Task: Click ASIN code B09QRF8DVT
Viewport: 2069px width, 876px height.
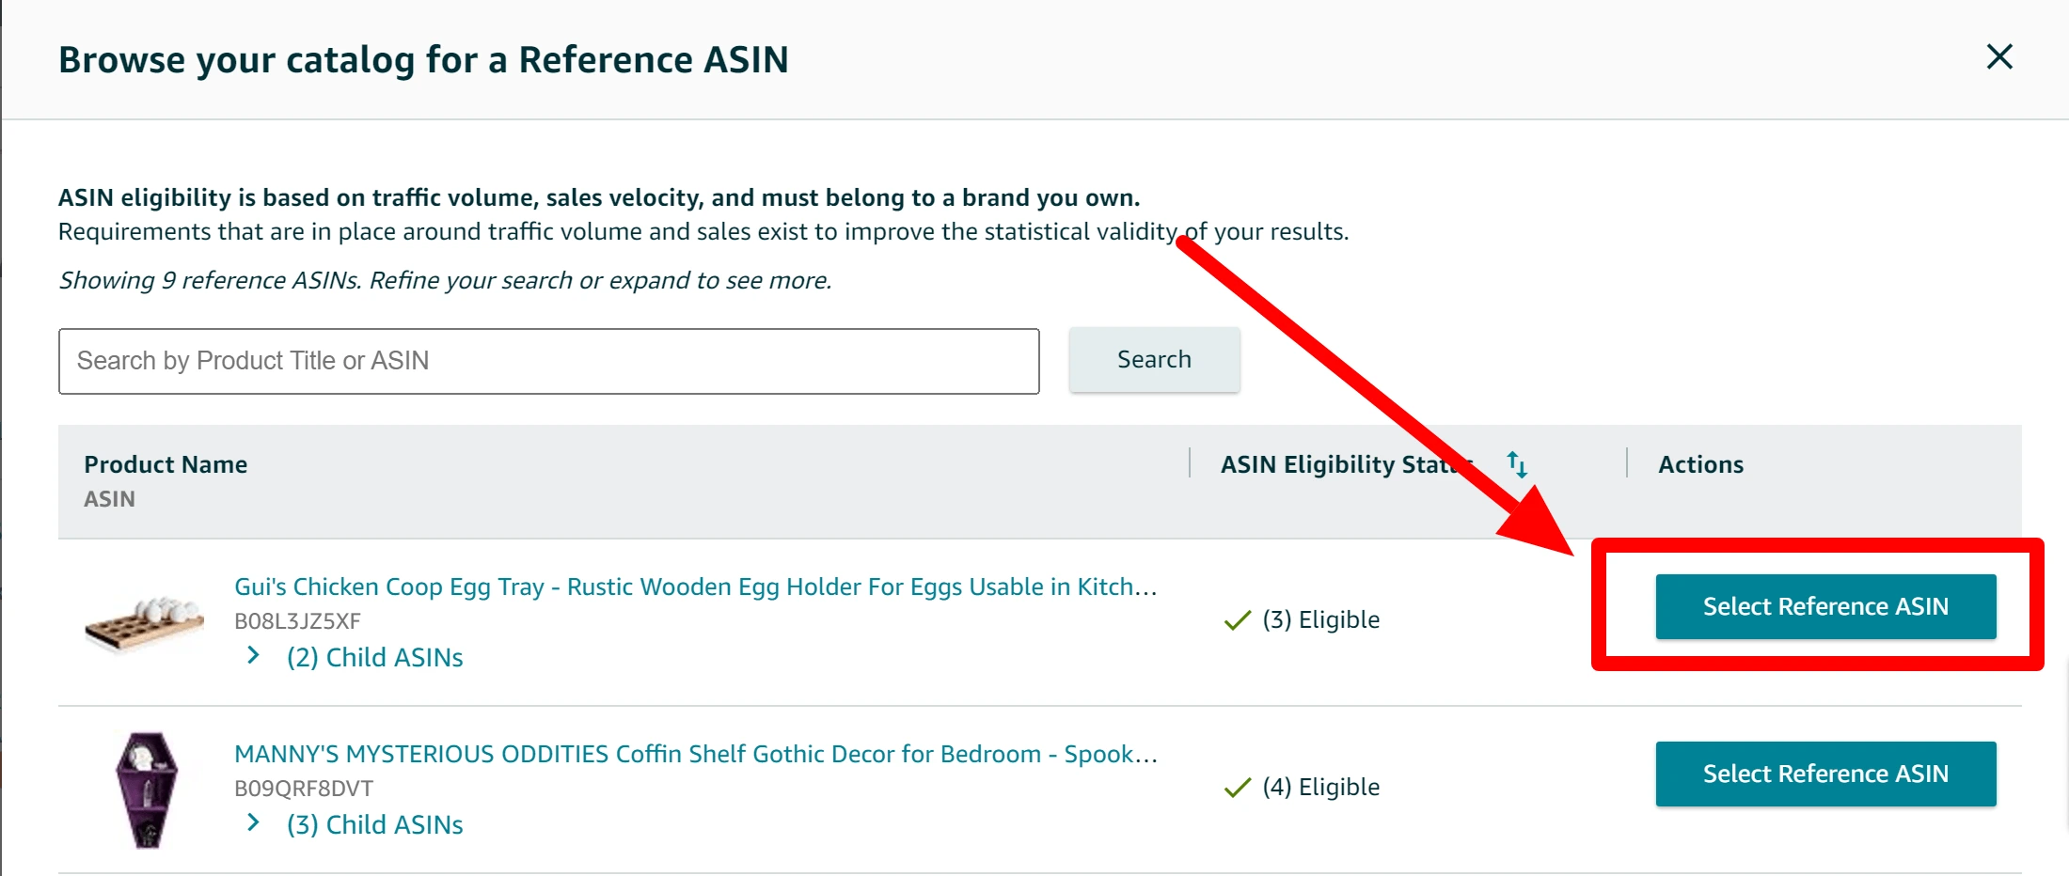Action: (x=303, y=789)
